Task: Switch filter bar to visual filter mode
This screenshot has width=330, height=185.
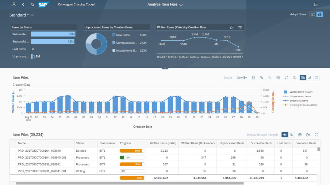Action: pos(320,14)
